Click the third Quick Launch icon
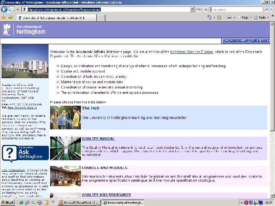The height and width of the screenshot is (206, 275). (x=33, y=203)
